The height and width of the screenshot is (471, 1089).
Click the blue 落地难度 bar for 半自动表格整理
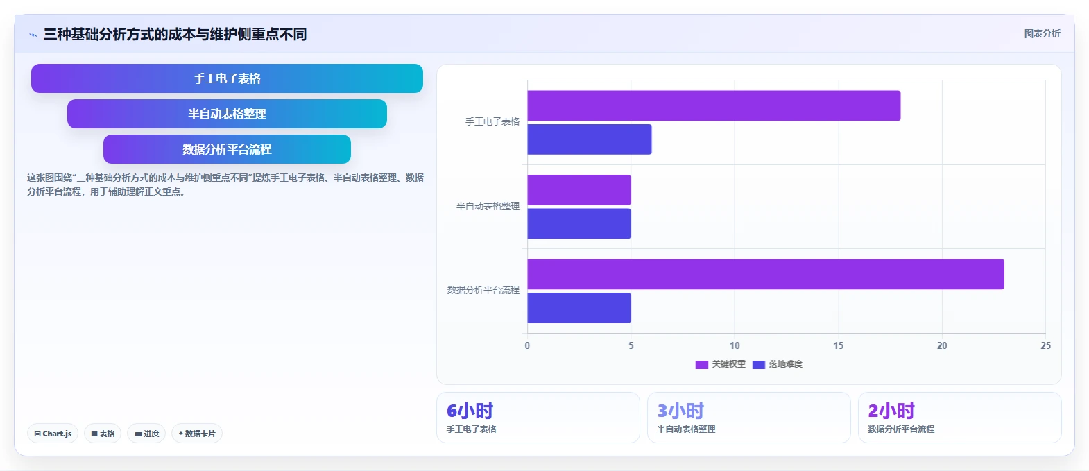click(579, 223)
